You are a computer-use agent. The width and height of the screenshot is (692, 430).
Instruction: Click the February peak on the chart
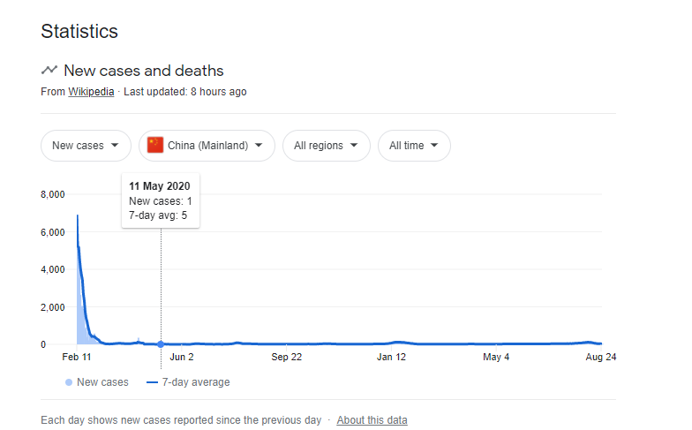tap(78, 216)
